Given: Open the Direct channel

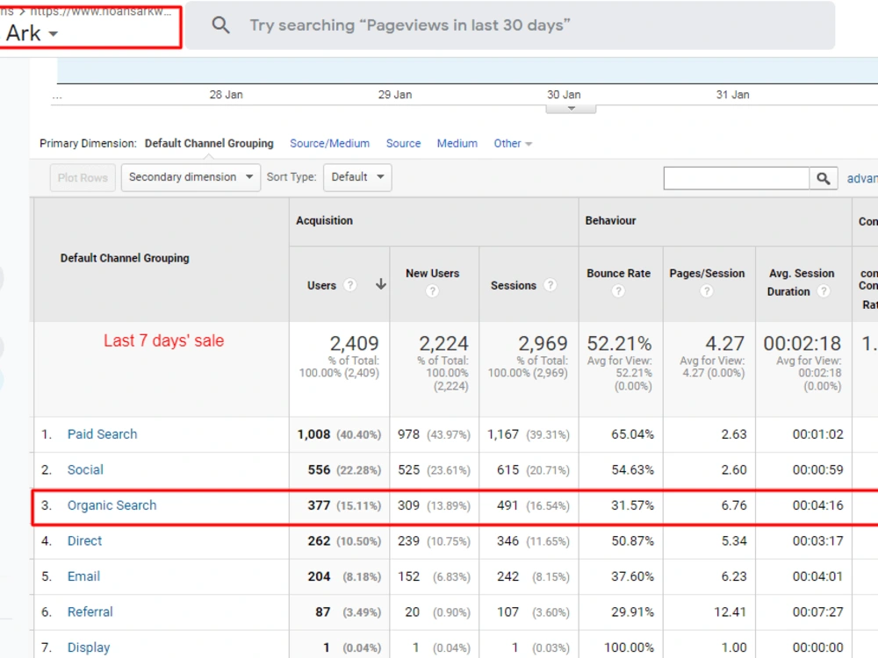Looking at the screenshot, I should (84, 540).
